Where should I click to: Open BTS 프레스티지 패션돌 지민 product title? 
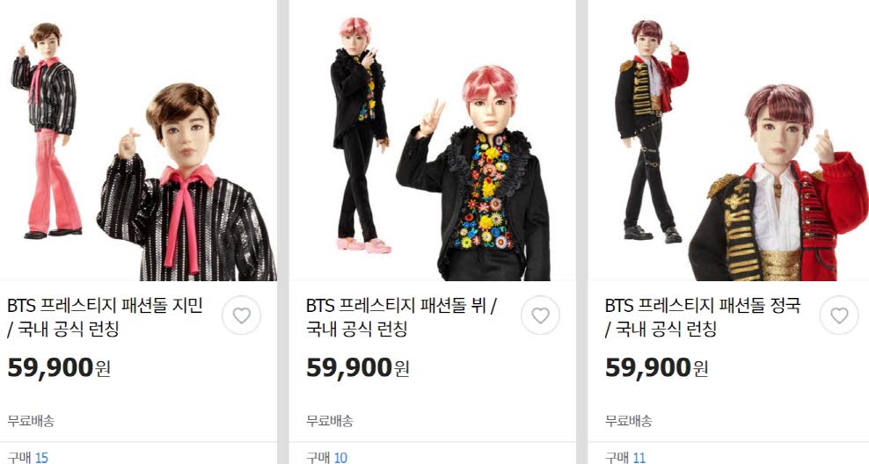[105, 317]
